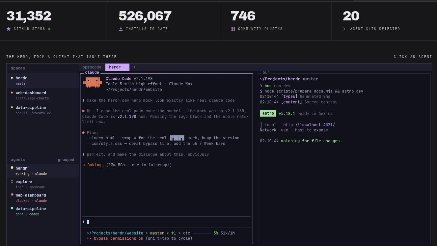Click the 526,067 installs count
Image resolution: width=437 pixels, height=246 pixels.
[x=145, y=16]
